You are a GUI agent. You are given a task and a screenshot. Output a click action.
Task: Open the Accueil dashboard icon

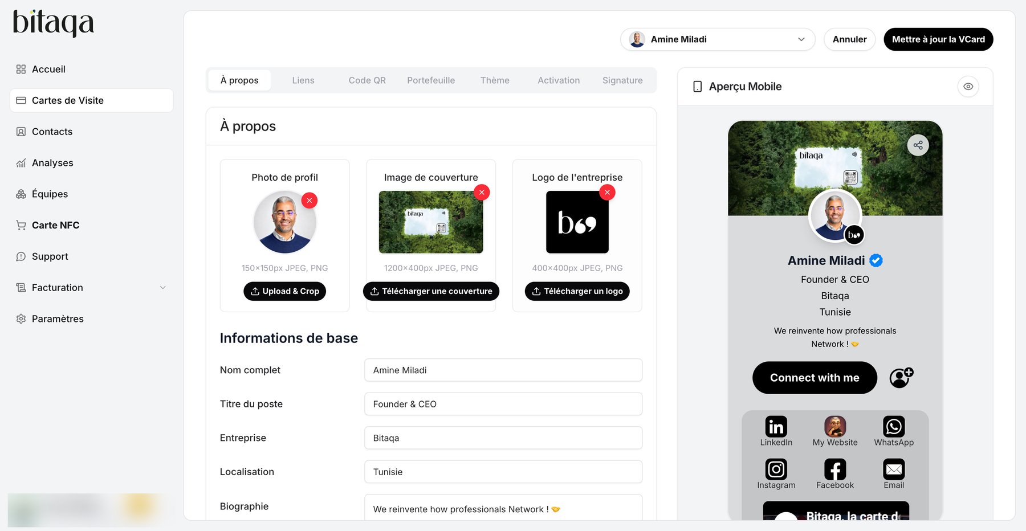tap(21, 69)
